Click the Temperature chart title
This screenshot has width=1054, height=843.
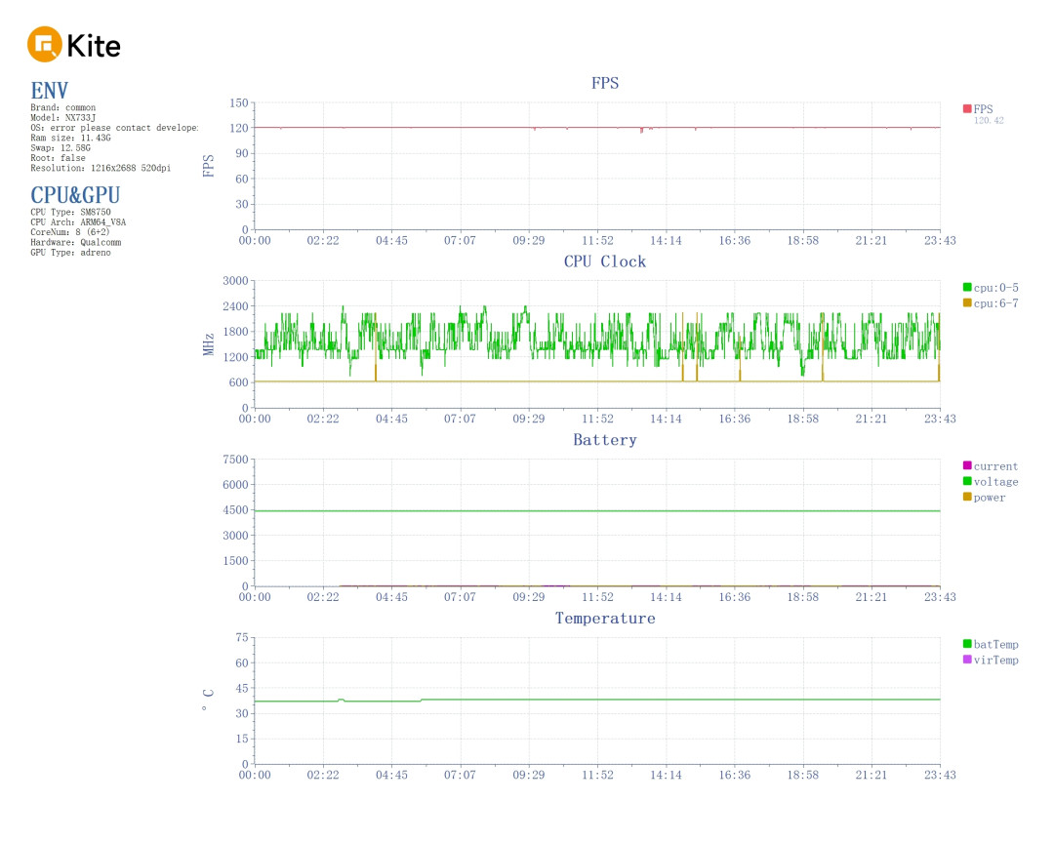click(x=605, y=619)
